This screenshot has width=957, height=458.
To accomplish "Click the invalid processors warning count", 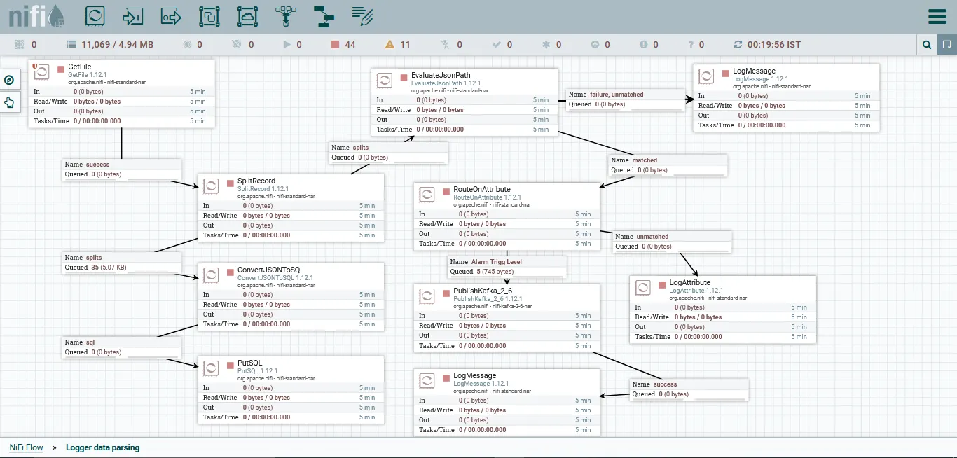I will pos(397,45).
